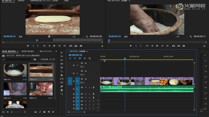
Task: Open program monitor resolution dropdown showing 1/4
Action: [x=182, y=36]
